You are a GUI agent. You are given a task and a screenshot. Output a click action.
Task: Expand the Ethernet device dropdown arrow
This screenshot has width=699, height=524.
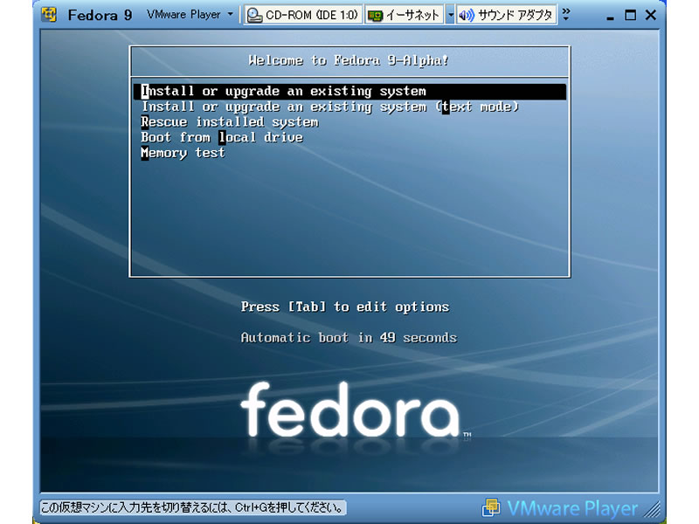click(x=450, y=15)
